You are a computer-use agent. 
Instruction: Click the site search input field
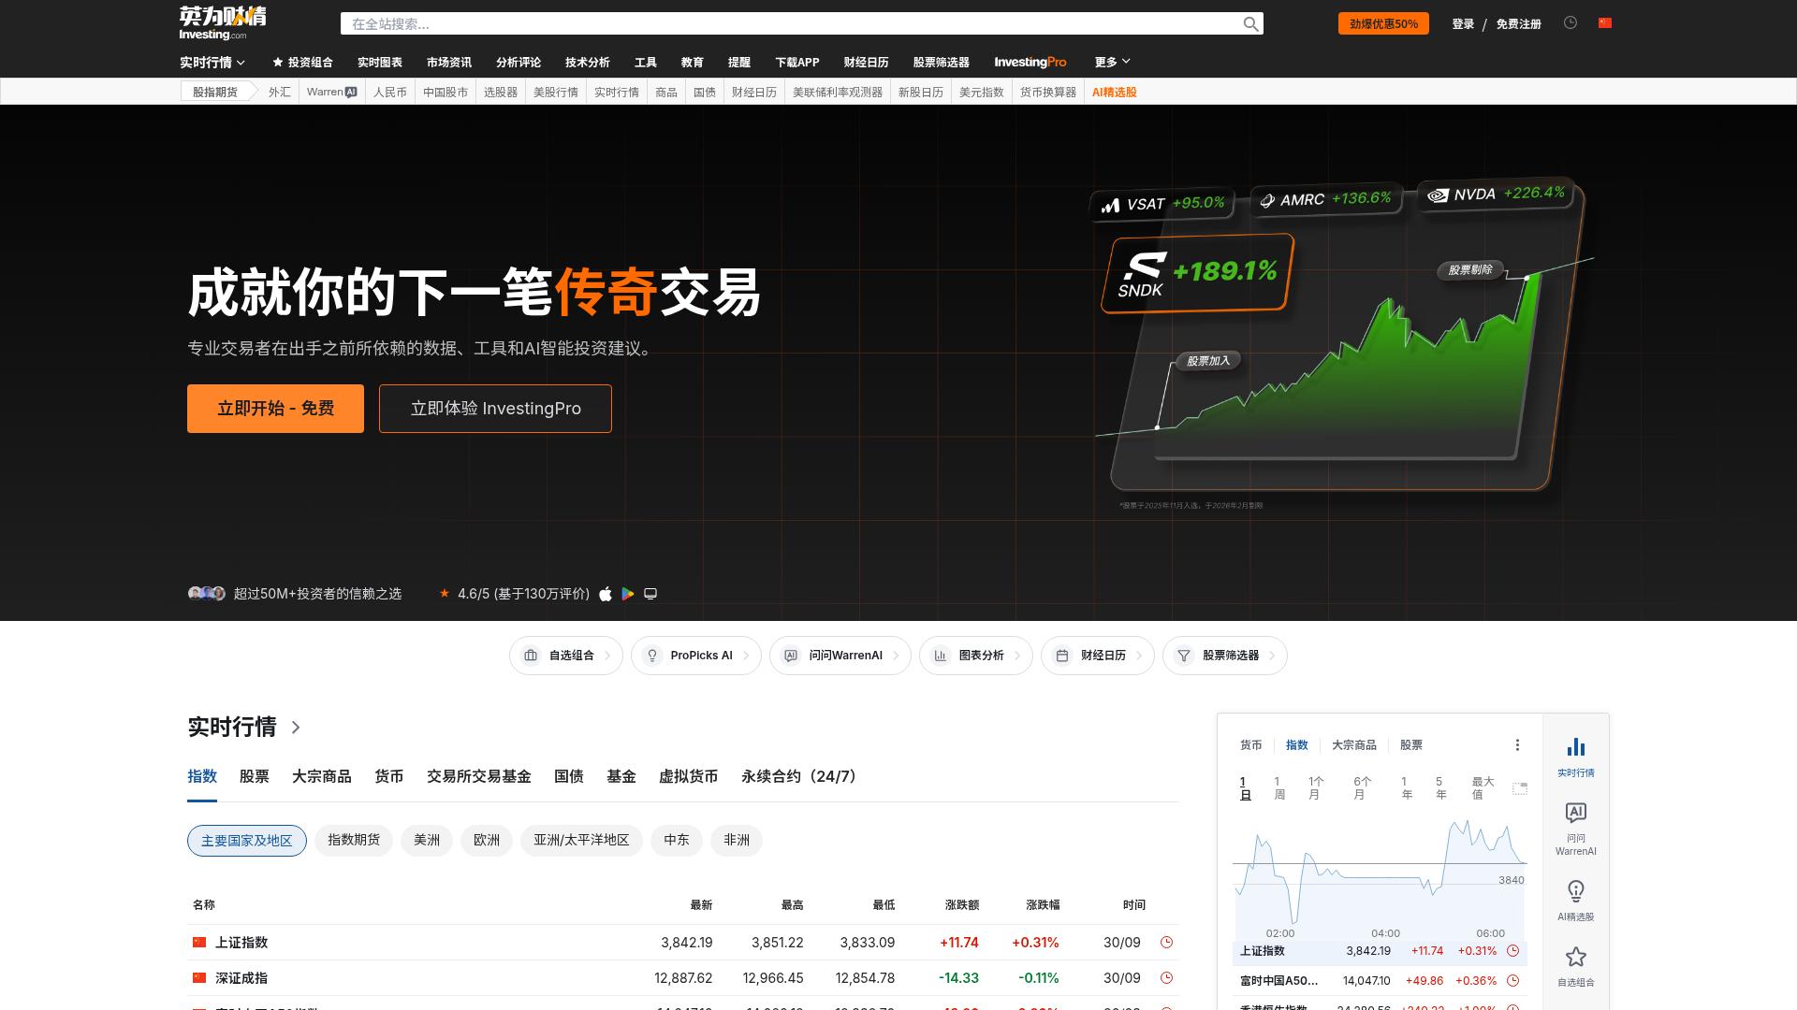[x=791, y=24]
